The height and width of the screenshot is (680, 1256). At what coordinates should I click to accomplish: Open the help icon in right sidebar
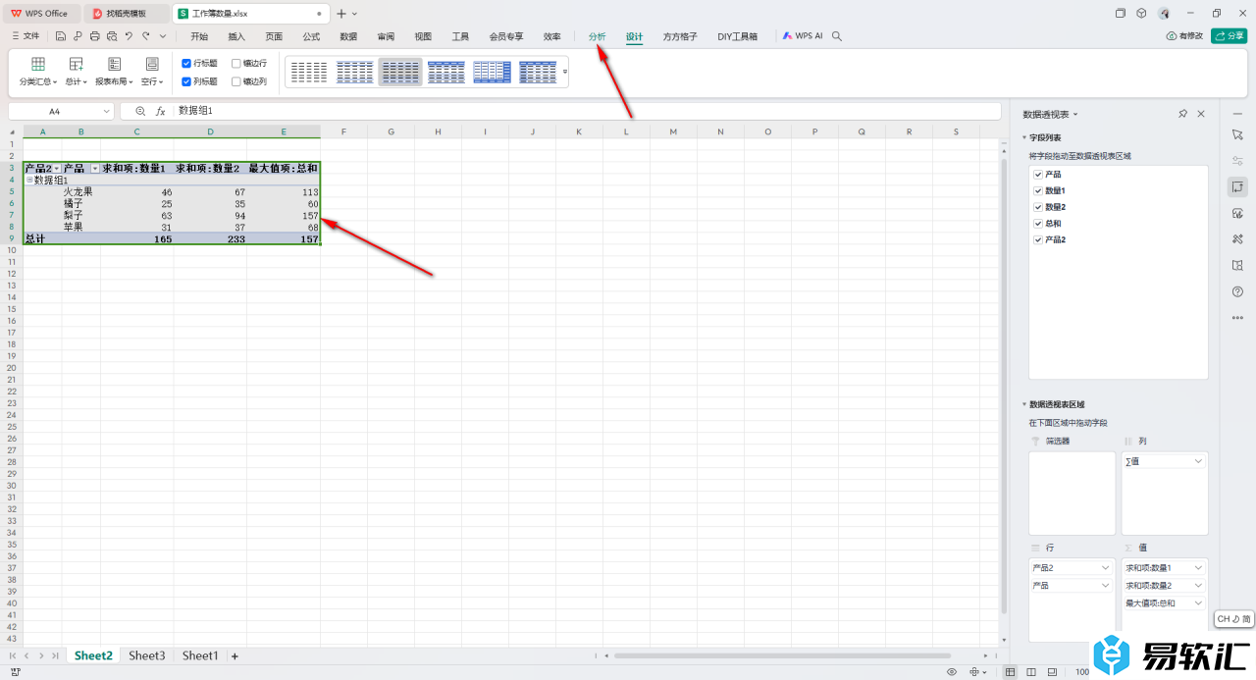tap(1237, 291)
